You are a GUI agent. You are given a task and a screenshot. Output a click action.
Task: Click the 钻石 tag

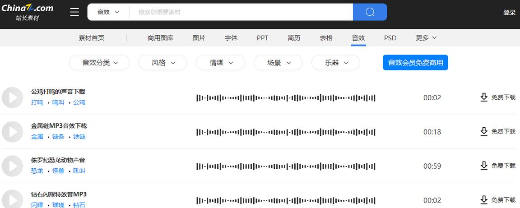click(x=79, y=205)
